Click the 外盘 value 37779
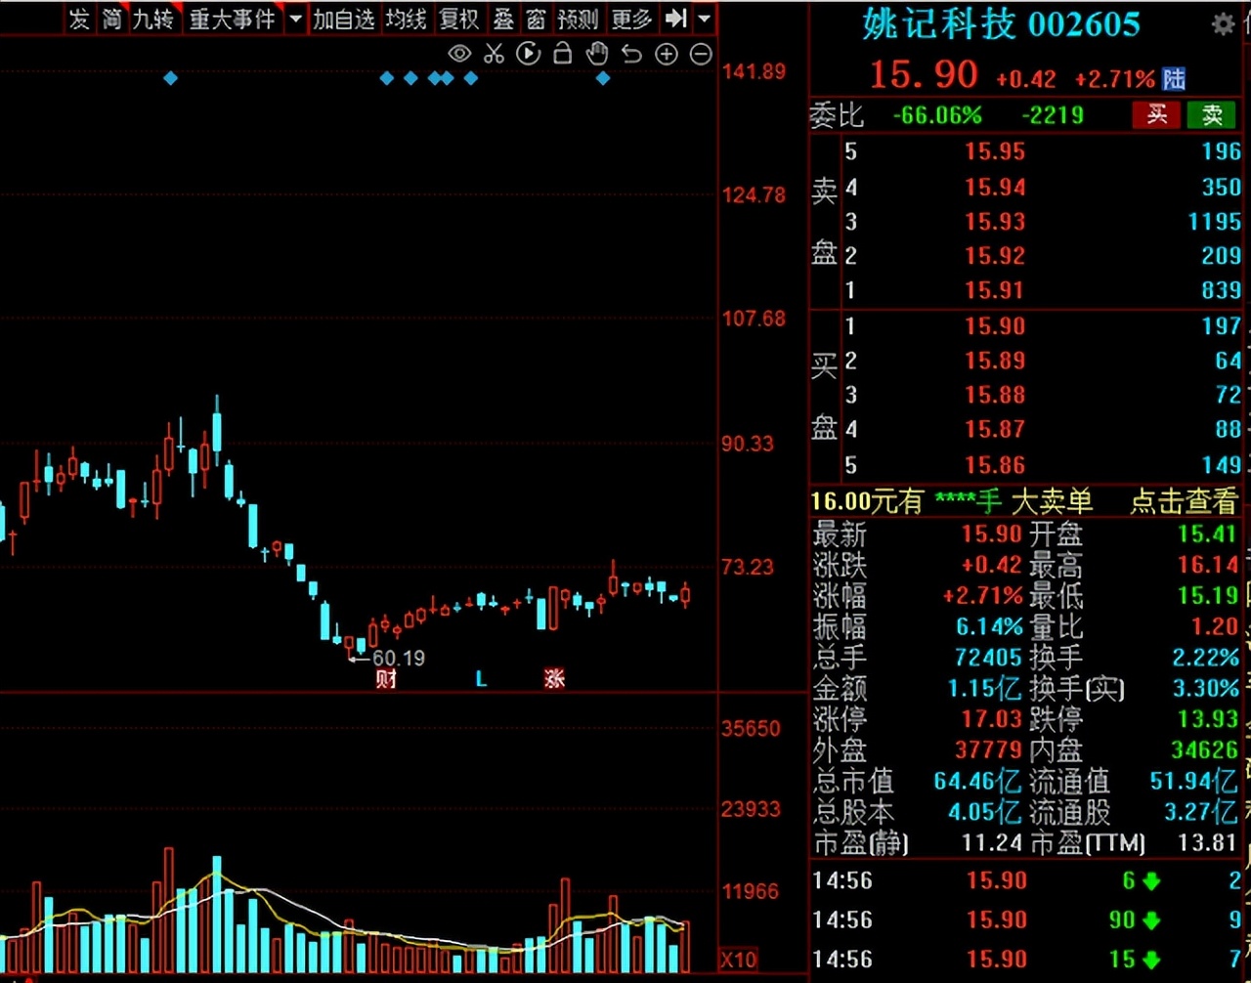This screenshot has height=983, width=1251. tap(988, 750)
